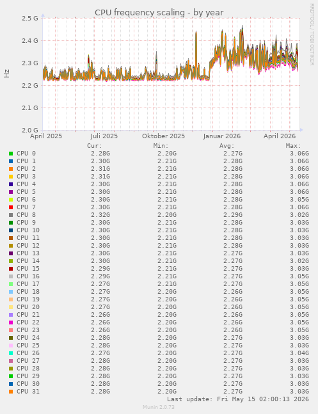Select the CPU 4 legend label
This screenshot has height=414, width=318.
(26, 184)
